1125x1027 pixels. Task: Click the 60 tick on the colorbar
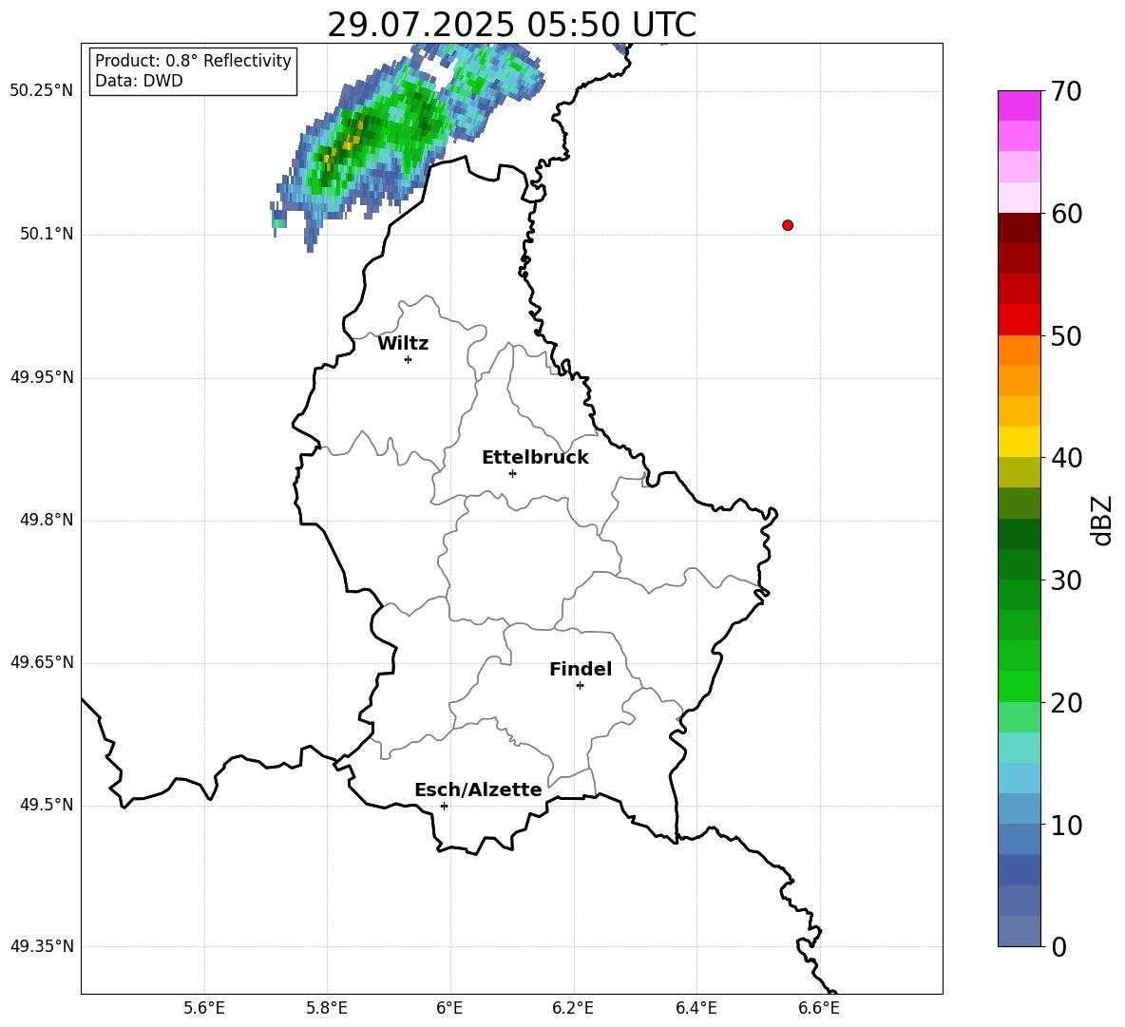[x=1066, y=214]
